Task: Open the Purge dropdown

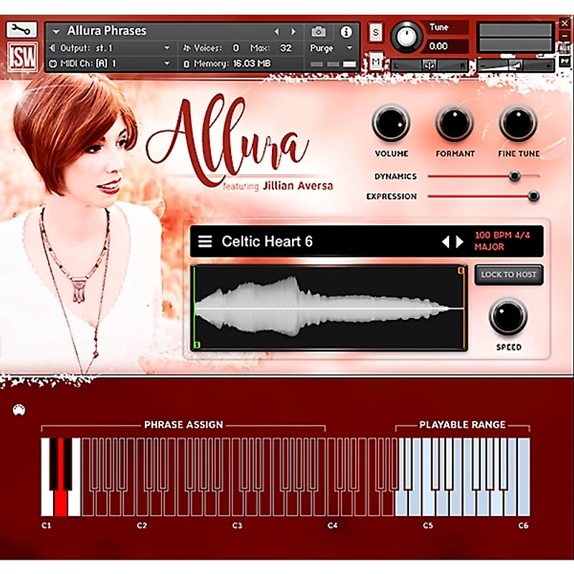Action: point(349,48)
